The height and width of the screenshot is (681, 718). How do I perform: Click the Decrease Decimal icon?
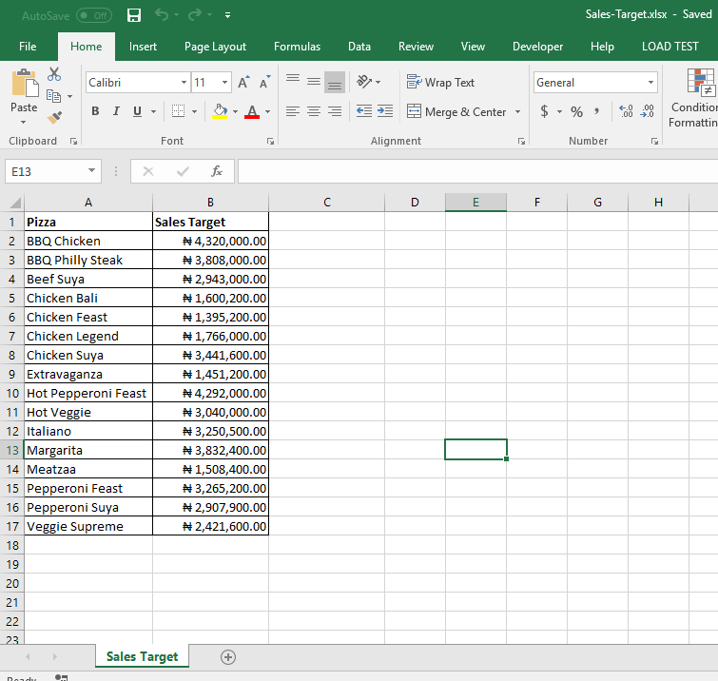(x=647, y=111)
